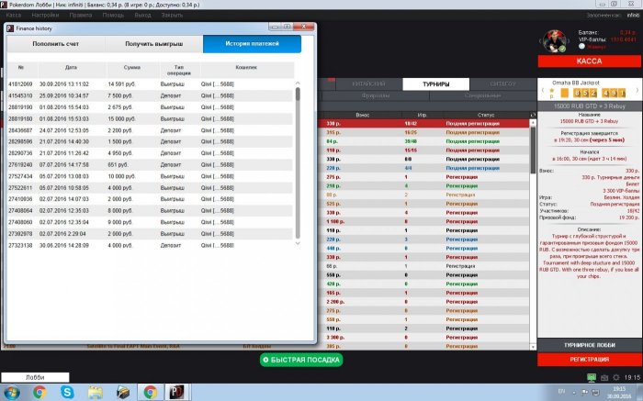Click the Выход menu item
643x401 pixels.
coord(142,16)
